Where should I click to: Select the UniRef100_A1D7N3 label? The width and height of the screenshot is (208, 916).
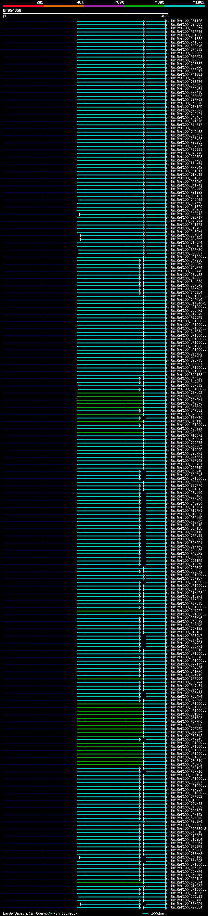pyautogui.click(x=187, y=510)
